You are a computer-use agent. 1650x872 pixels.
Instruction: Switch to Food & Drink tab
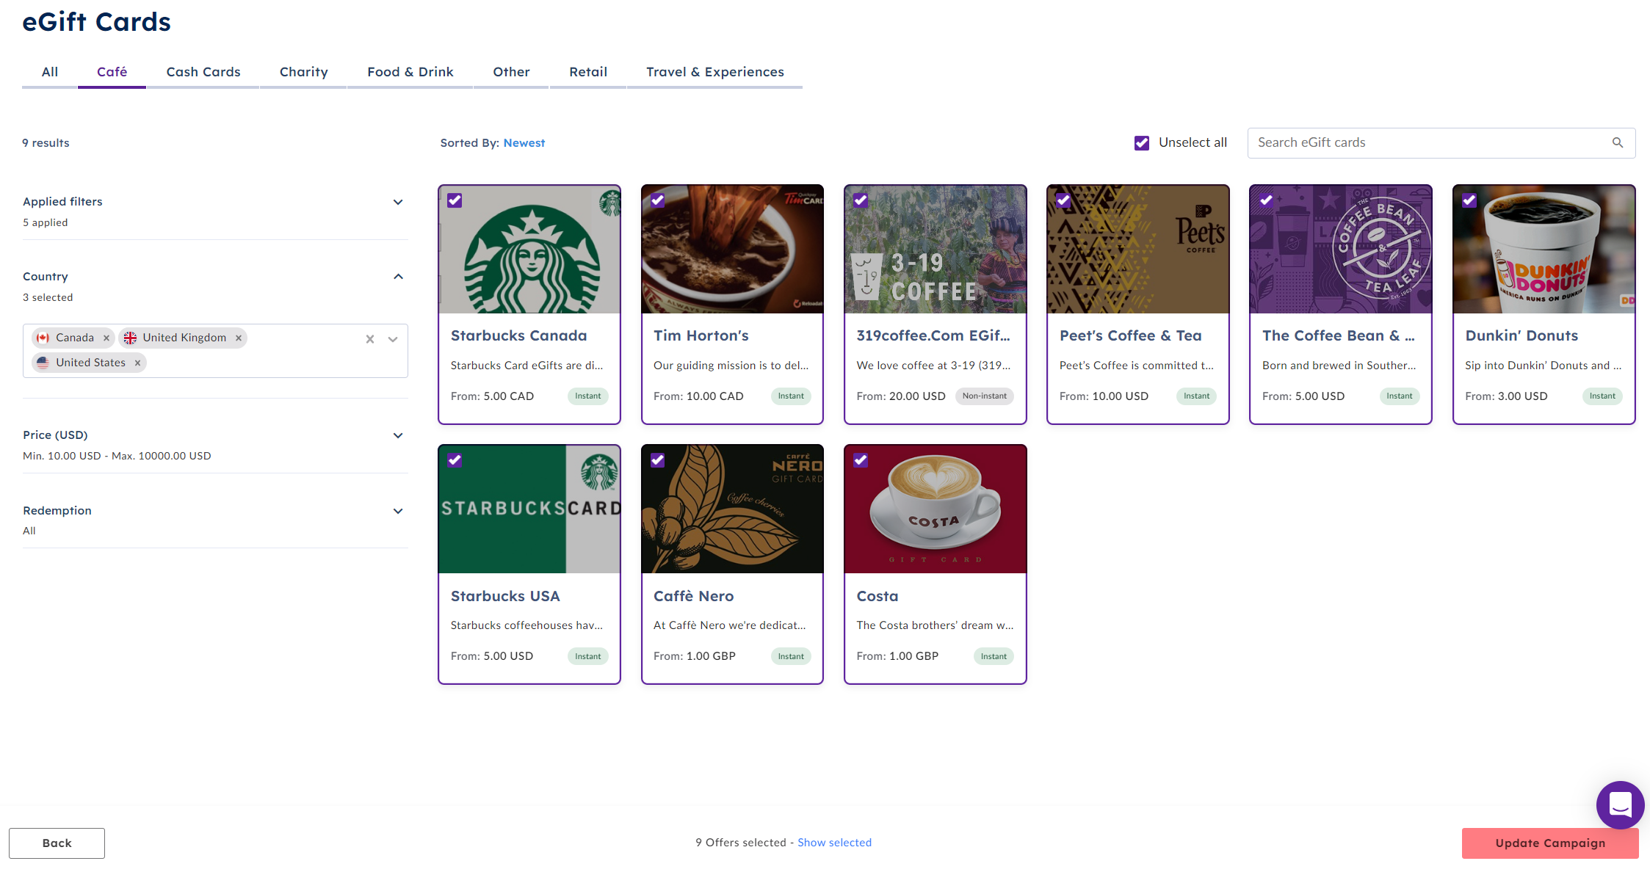point(410,72)
